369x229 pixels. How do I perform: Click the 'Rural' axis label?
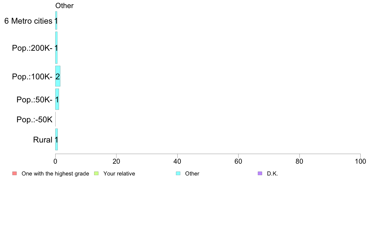coord(43,140)
